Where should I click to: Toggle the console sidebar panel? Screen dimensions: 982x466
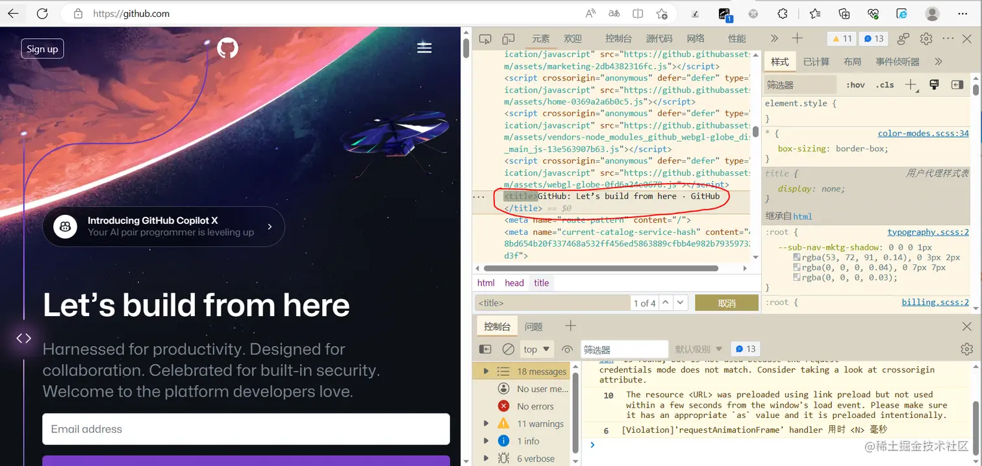point(485,349)
